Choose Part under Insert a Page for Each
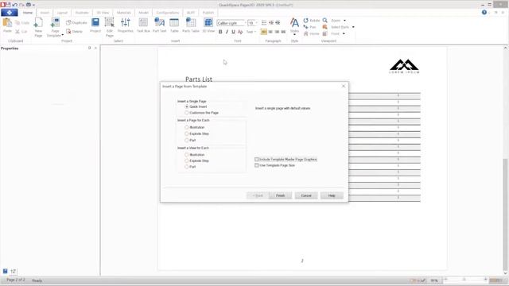Image resolution: width=509 pixels, height=286 pixels. point(187,141)
